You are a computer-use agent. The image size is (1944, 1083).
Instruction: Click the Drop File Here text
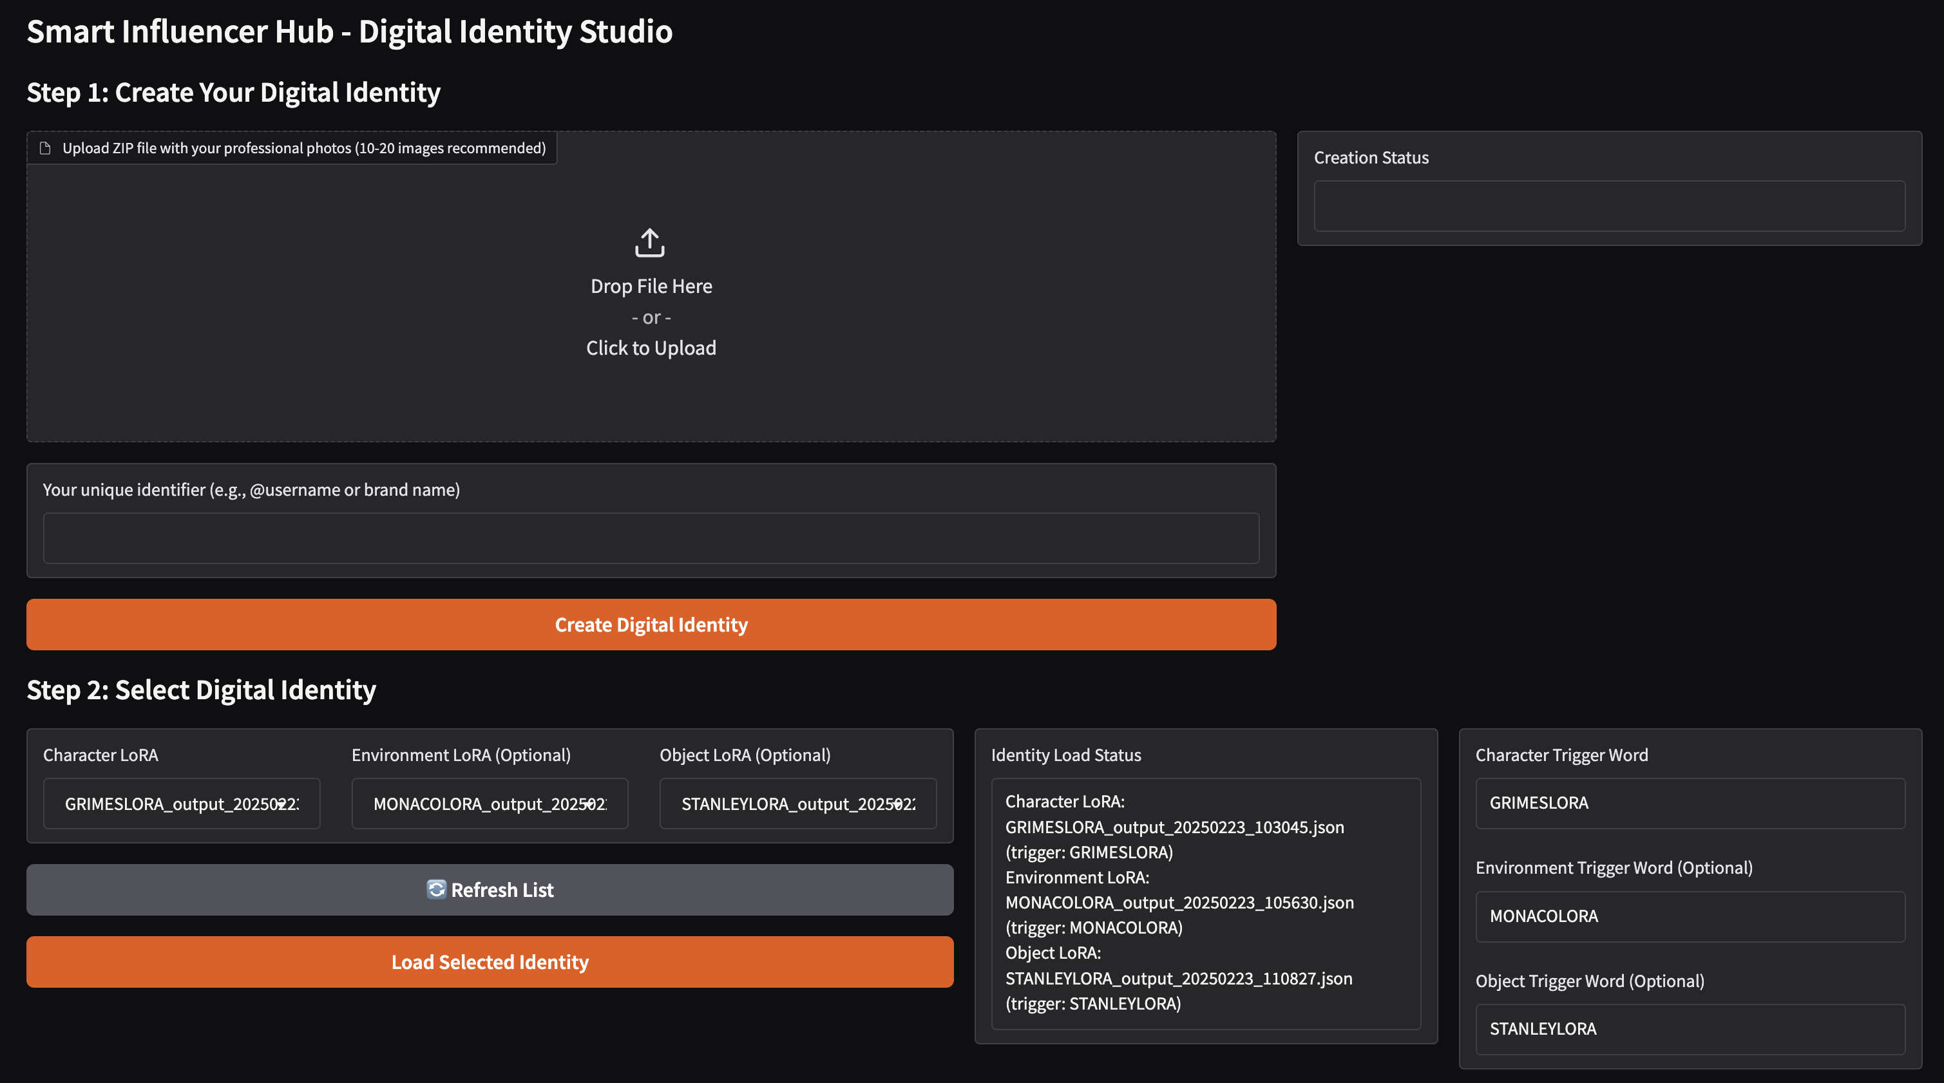tap(651, 287)
